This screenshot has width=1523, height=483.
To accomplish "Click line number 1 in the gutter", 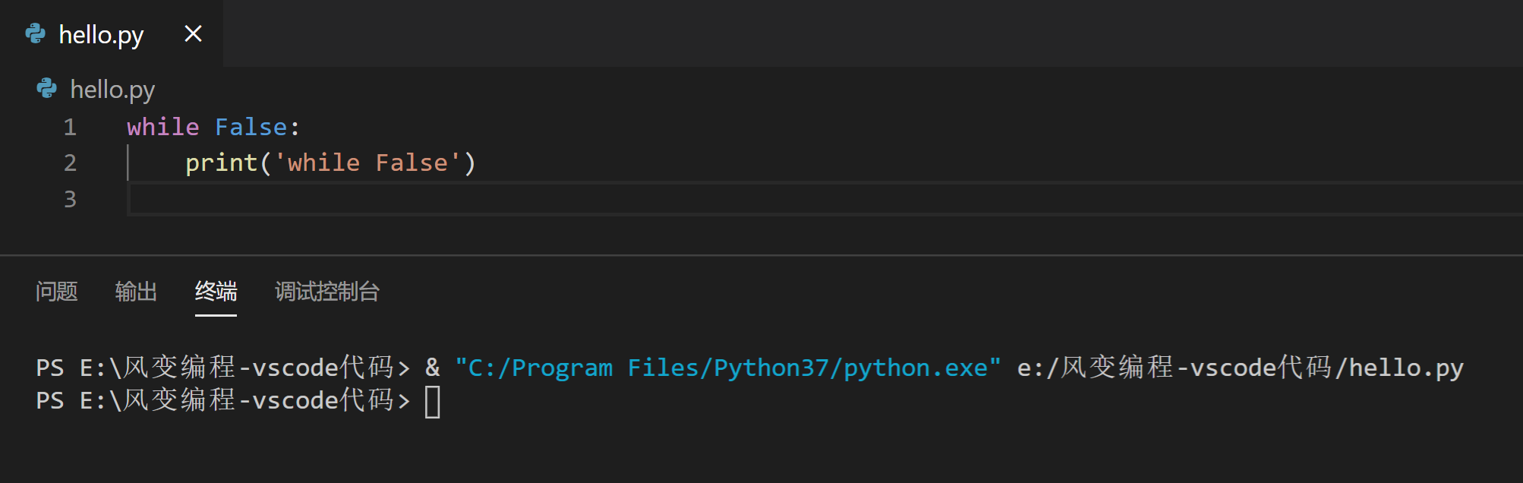I will (x=70, y=127).
